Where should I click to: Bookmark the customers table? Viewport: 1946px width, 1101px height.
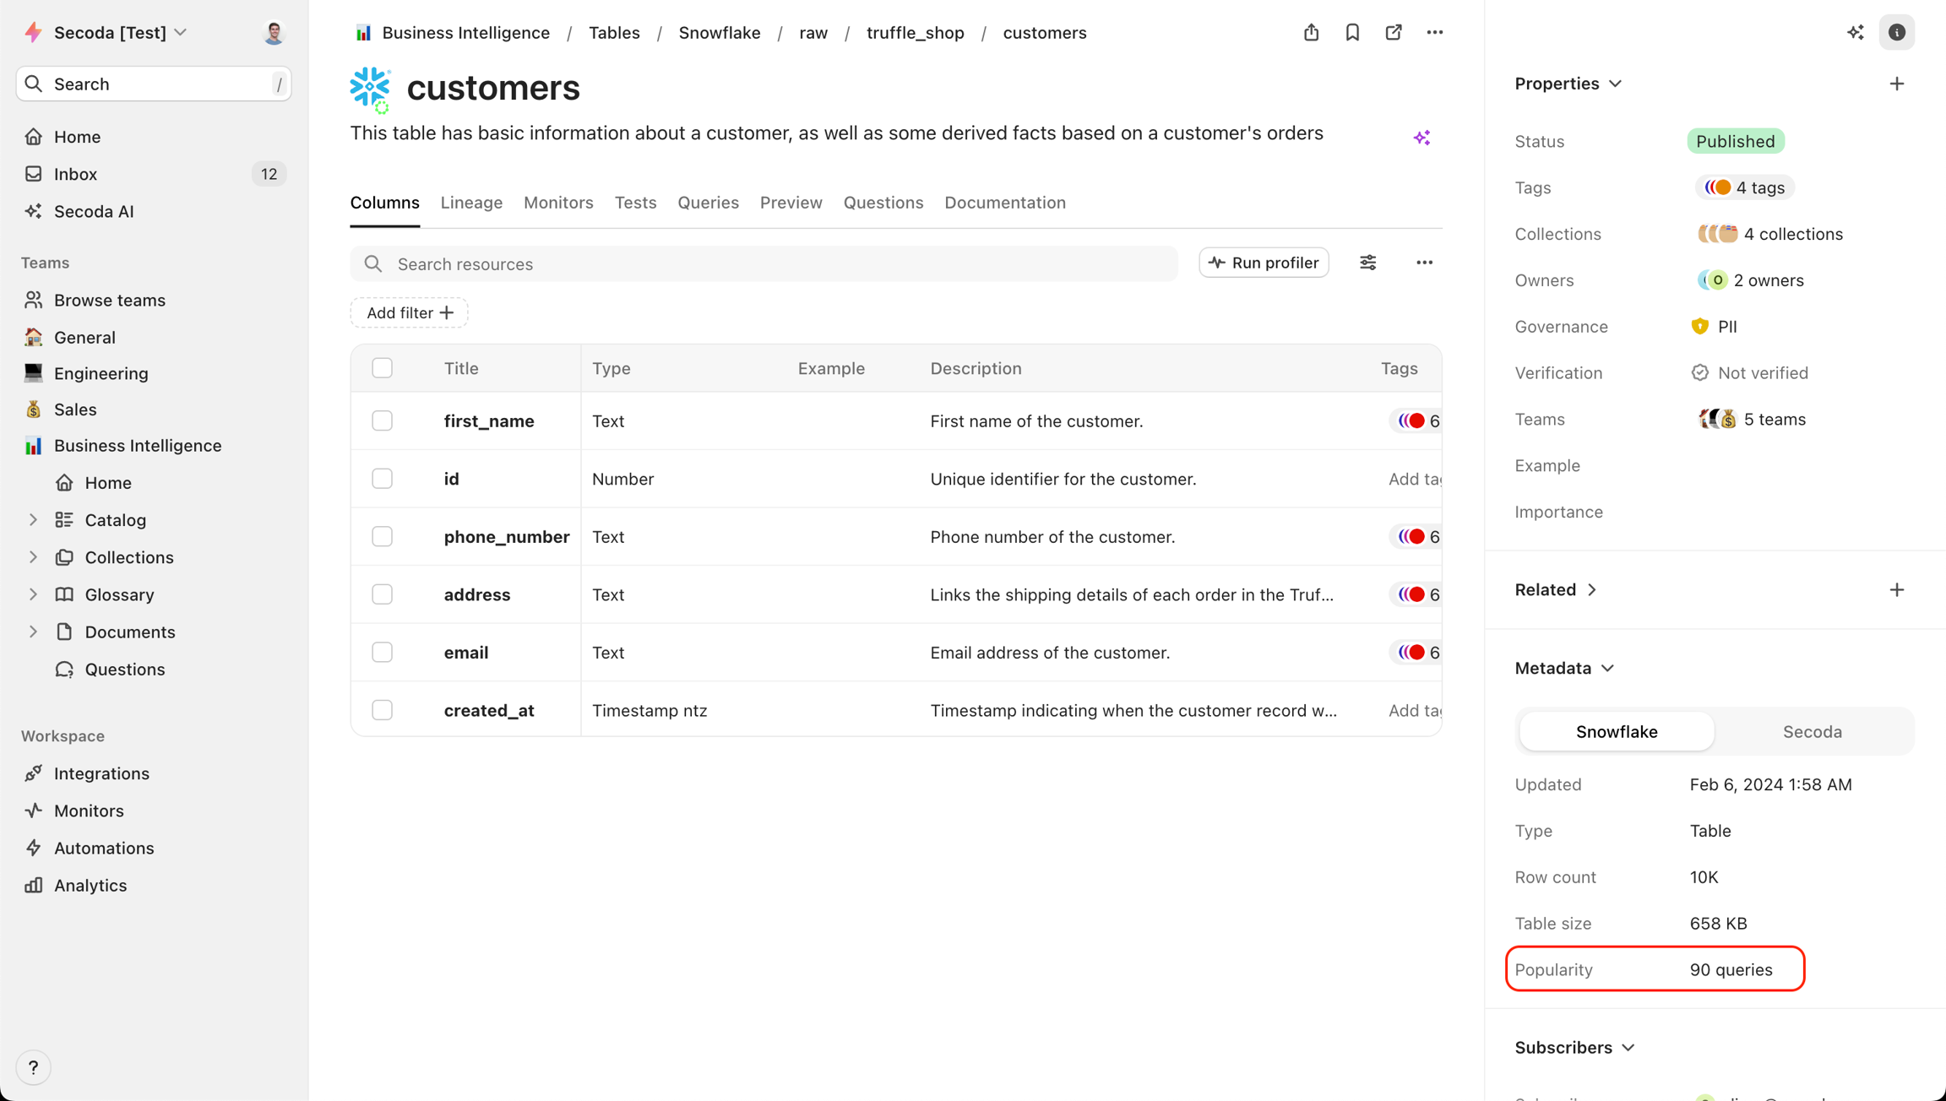[x=1352, y=32]
